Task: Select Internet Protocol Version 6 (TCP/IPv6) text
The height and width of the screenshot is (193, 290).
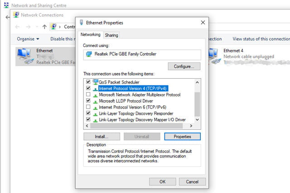Action: pos(133,107)
